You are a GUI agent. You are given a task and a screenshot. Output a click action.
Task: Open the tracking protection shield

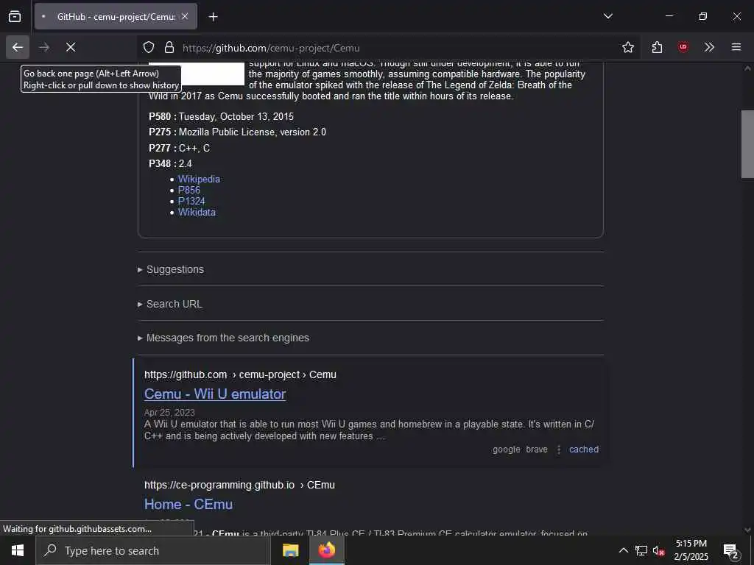(x=149, y=47)
